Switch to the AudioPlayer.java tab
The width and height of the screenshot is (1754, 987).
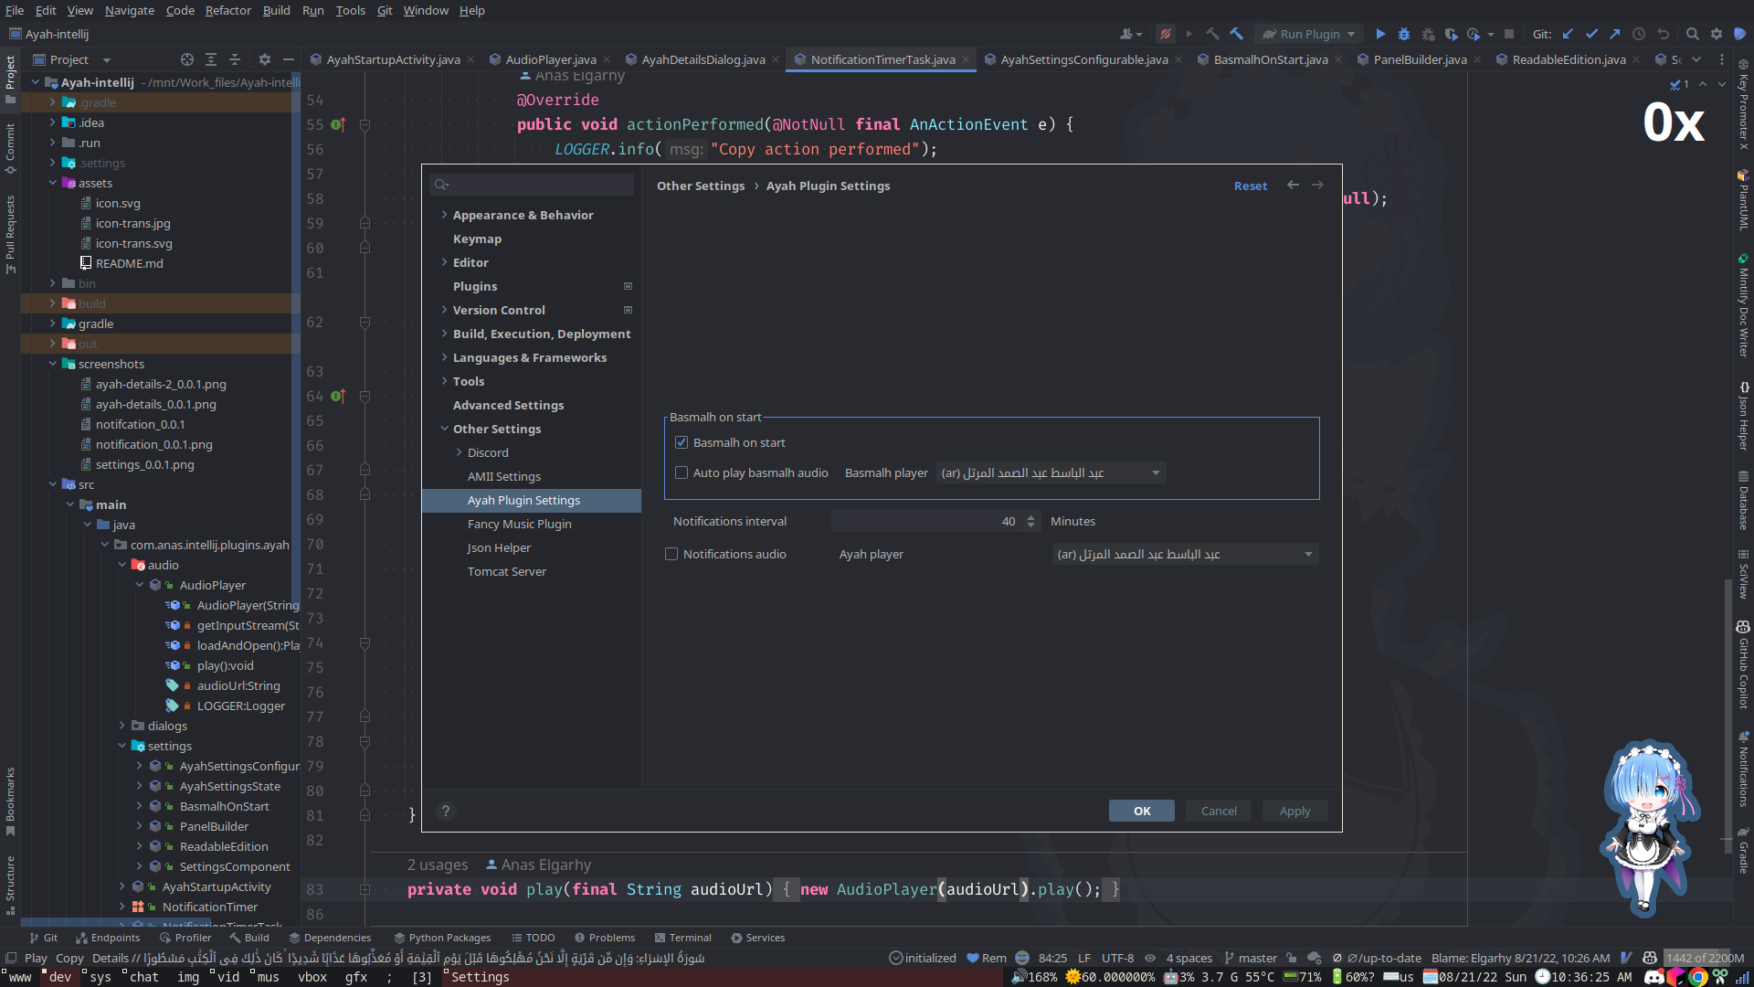click(550, 59)
